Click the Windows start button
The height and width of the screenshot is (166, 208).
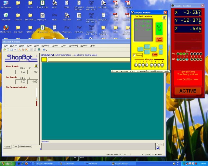[7, 164]
